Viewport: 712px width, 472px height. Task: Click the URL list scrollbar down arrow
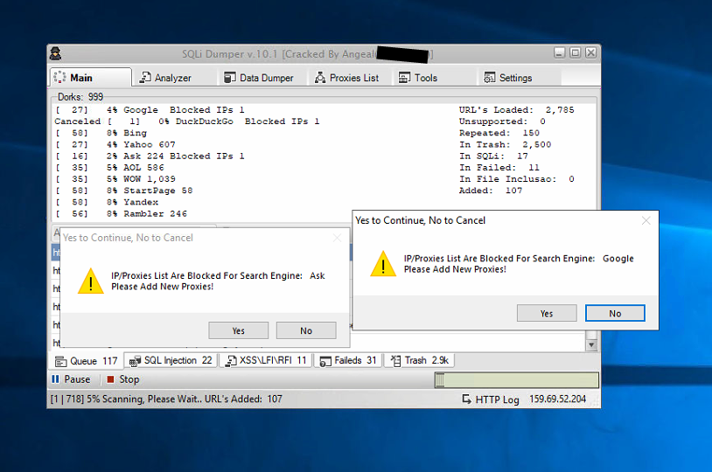(x=591, y=345)
